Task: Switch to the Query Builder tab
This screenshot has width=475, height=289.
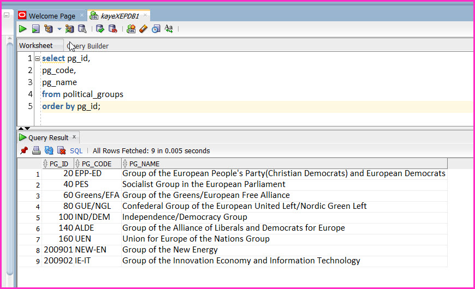Action: coord(87,46)
